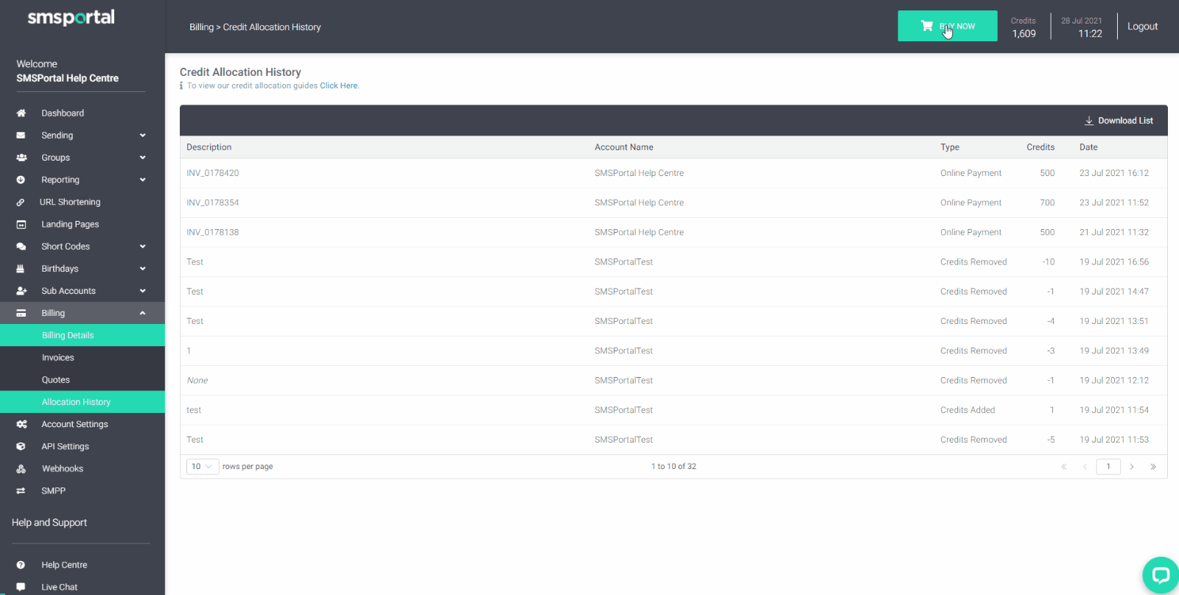Click the Account Settings gears icon
Viewport: 1179px width, 595px height.
click(21, 424)
